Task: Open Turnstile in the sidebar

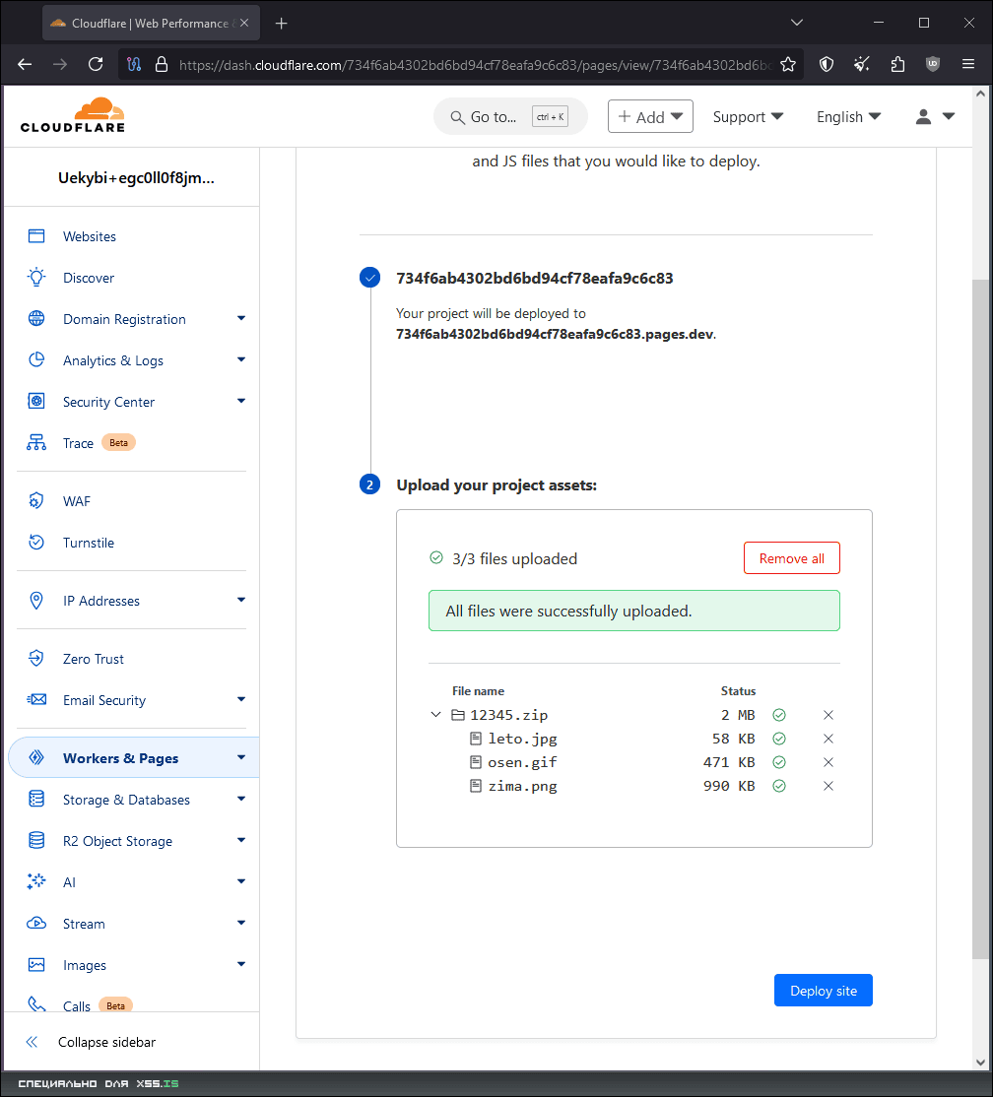Action: point(89,543)
